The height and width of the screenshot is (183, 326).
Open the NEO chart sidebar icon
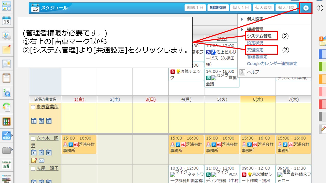pyautogui.click(x=6, y=135)
